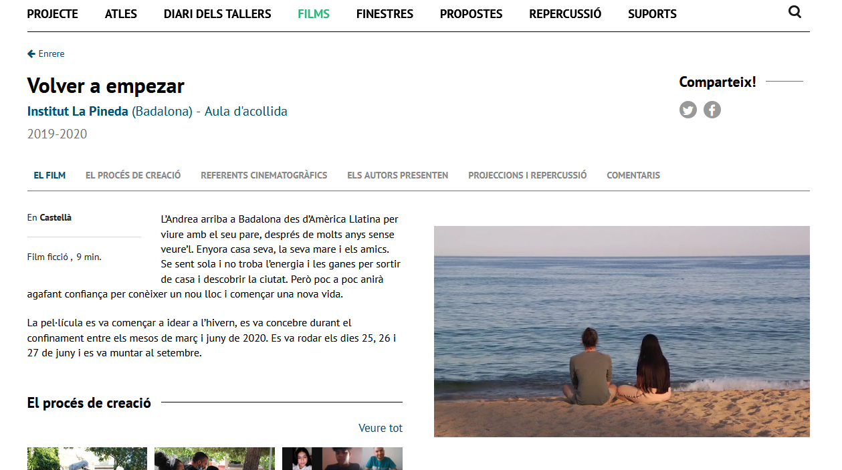Open the FINESTRES section
The height and width of the screenshot is (470, 842).
click(385, 13)
